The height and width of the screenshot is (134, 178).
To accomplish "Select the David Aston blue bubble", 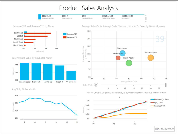I will [122, 53].
